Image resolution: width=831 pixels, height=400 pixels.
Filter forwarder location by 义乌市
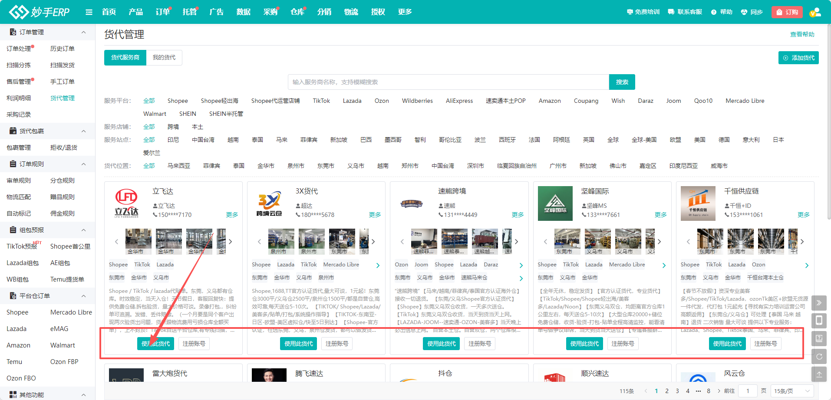click(x=356, y=166)
